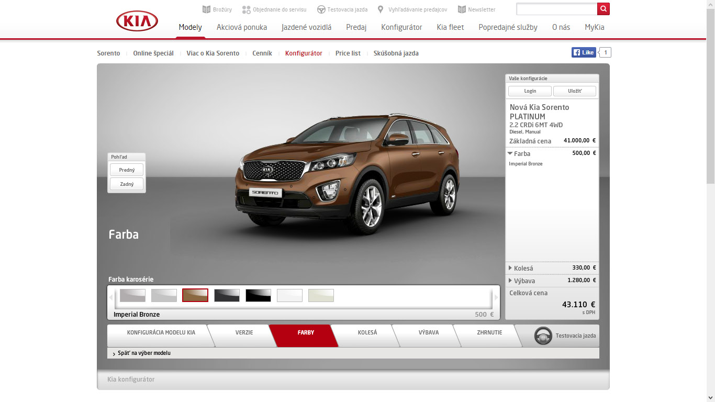This screenshot has width=715, height=402.
Task: Open the Zhrnutie configurator tab
Action: pos(489,332)
